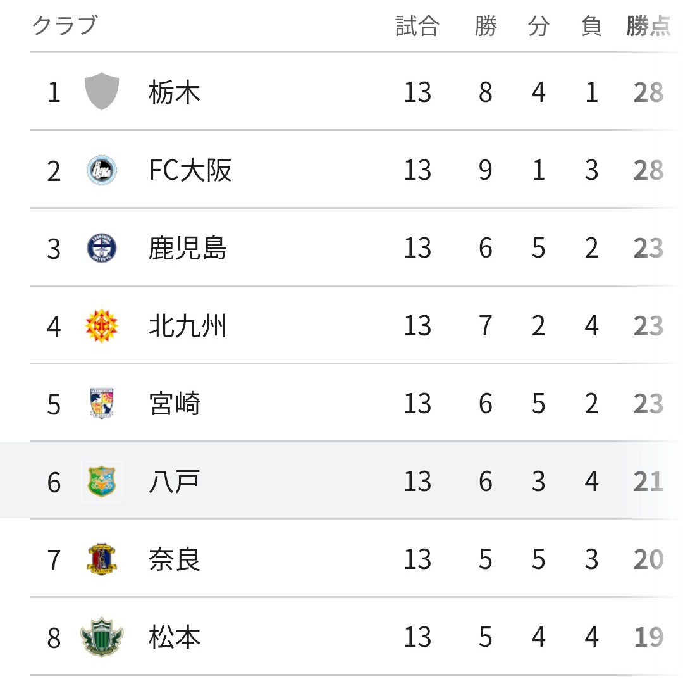Select the highlighted 八戸 row name
The height and width of the screenshot is (679, 683).
coord(175,482)
